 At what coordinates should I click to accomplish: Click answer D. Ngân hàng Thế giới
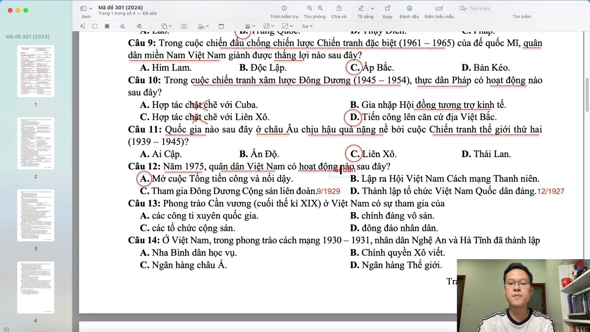pyautogui.click(x=396, y=265)
